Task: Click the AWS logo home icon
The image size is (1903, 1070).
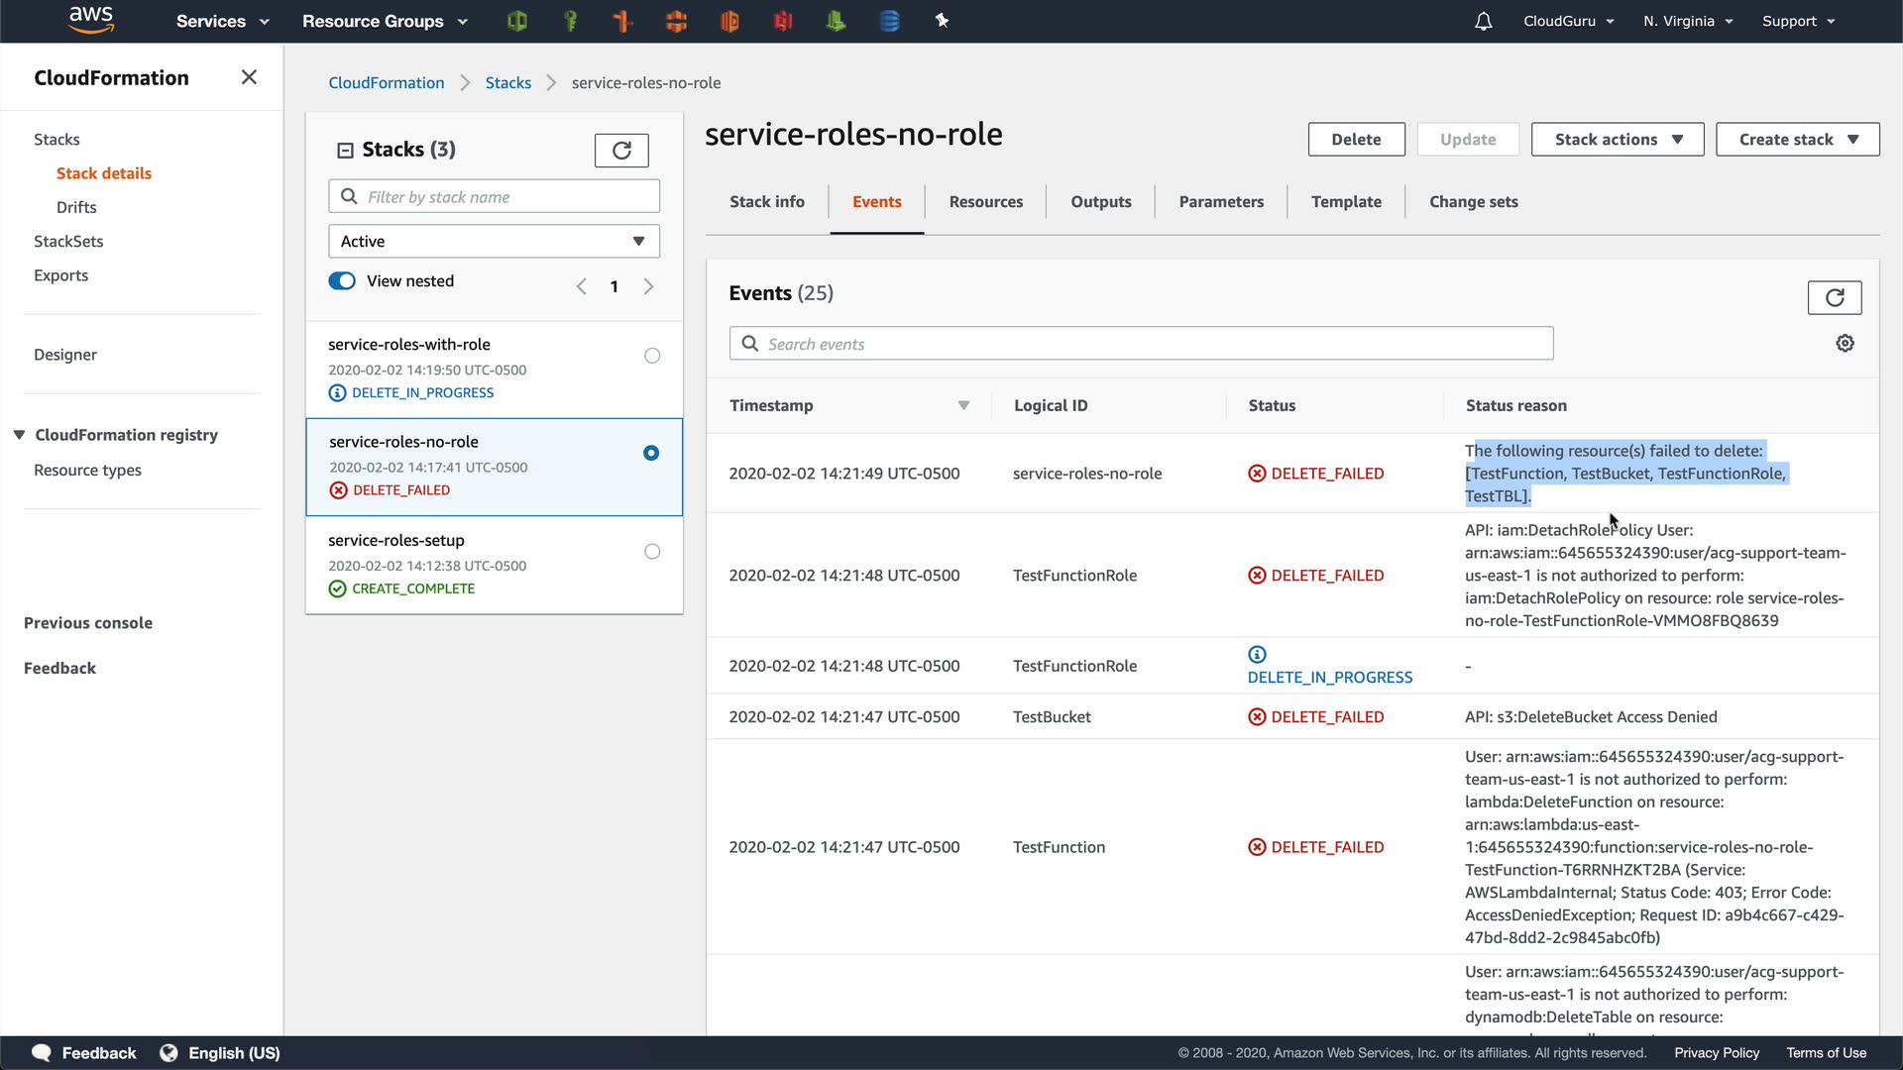Action: click(91, 20)
